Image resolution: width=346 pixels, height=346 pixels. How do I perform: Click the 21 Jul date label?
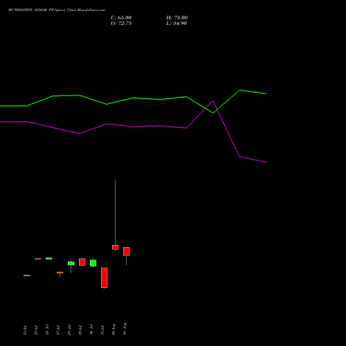coord(25,330)
